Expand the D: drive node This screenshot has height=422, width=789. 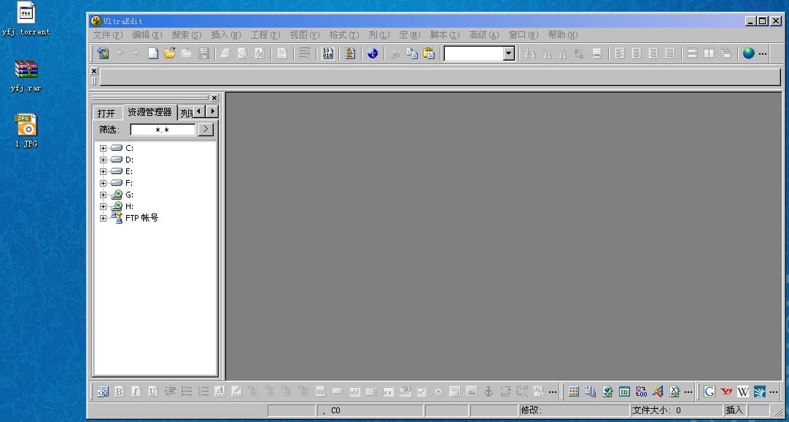pos(103,160)
